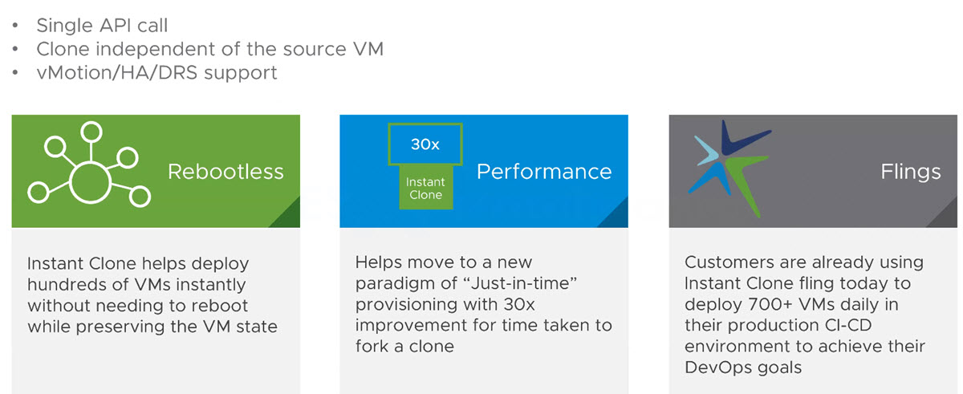Image resolution: width=963 pixels, height=394 pixels.
Task: Click the 'Just-in-time' provisioning description
Action: [x=484, y=305]
